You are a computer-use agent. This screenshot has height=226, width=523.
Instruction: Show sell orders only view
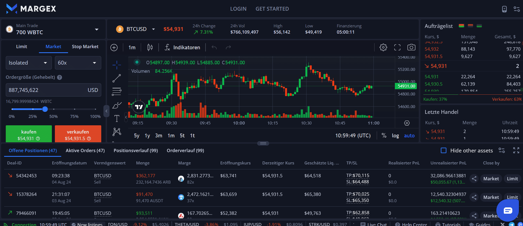pos(470,26)
